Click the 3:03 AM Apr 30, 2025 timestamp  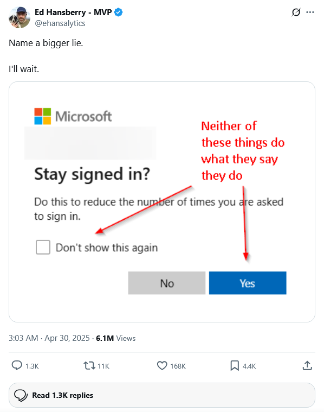coord(49,338)
